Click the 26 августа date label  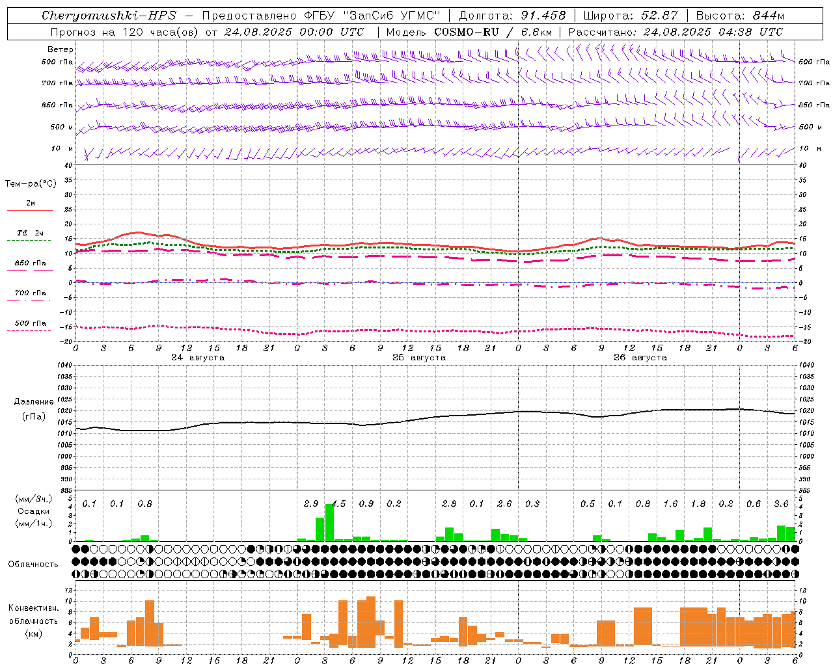[640, 358]
